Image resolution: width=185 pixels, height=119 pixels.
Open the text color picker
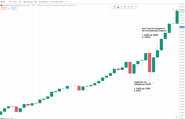pos(118,7)
